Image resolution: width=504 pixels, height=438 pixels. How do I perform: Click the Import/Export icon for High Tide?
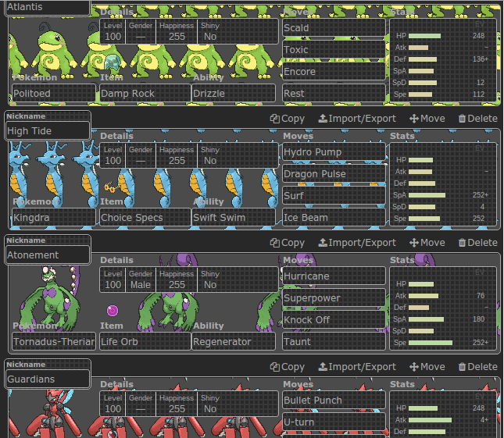click(x=323, y=119)
